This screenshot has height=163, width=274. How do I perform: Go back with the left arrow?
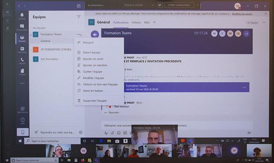click(x=19, y=6)
